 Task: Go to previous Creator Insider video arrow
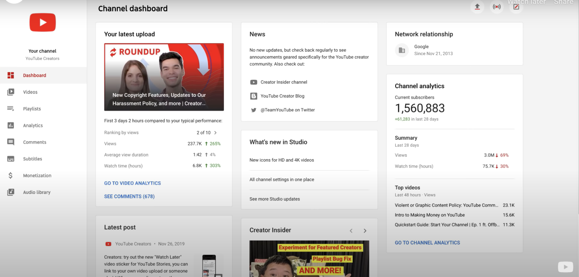click(351, 231)
